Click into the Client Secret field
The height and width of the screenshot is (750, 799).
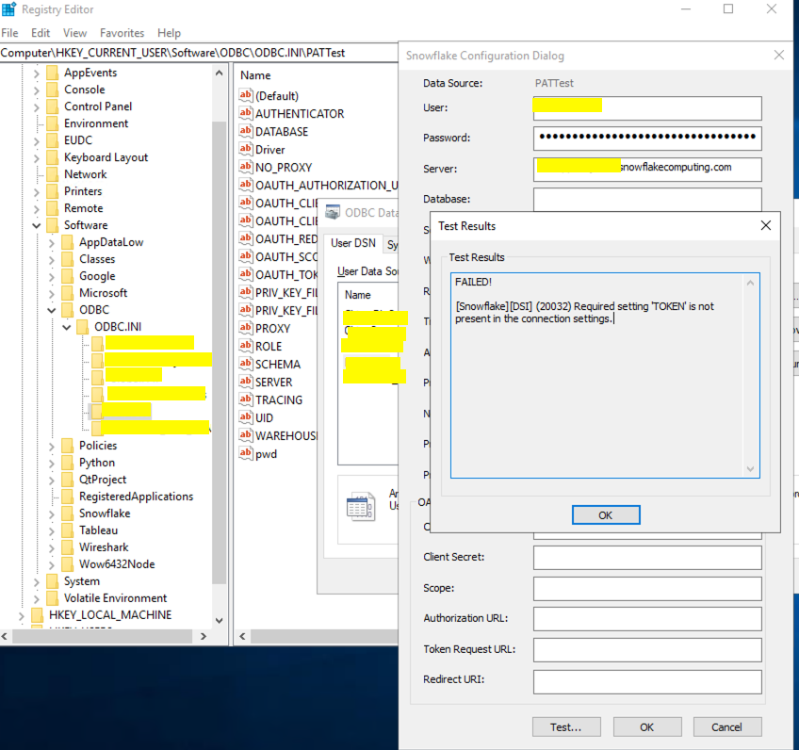click(x=646, y=558)
